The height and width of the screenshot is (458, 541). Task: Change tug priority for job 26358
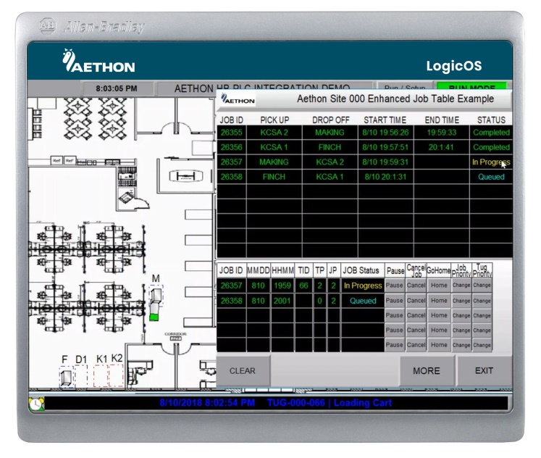pyautogui.click(x=482, y=301)
